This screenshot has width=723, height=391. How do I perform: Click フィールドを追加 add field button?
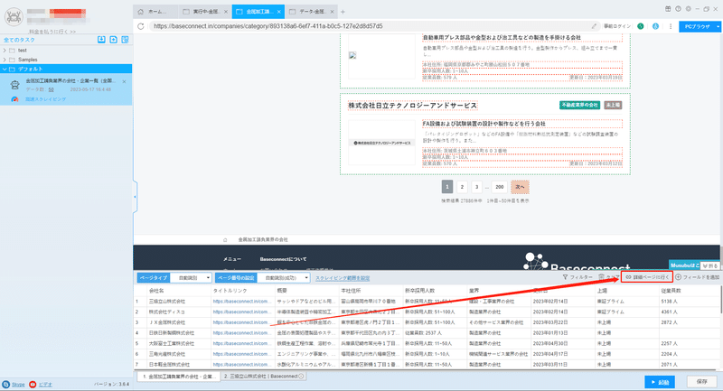(x=697, y=277)
